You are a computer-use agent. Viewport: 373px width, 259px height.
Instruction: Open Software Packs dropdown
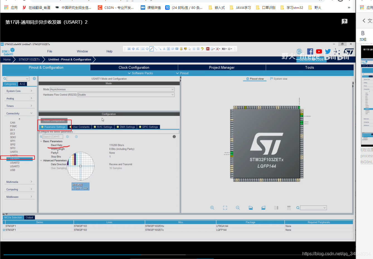point(140,73)
